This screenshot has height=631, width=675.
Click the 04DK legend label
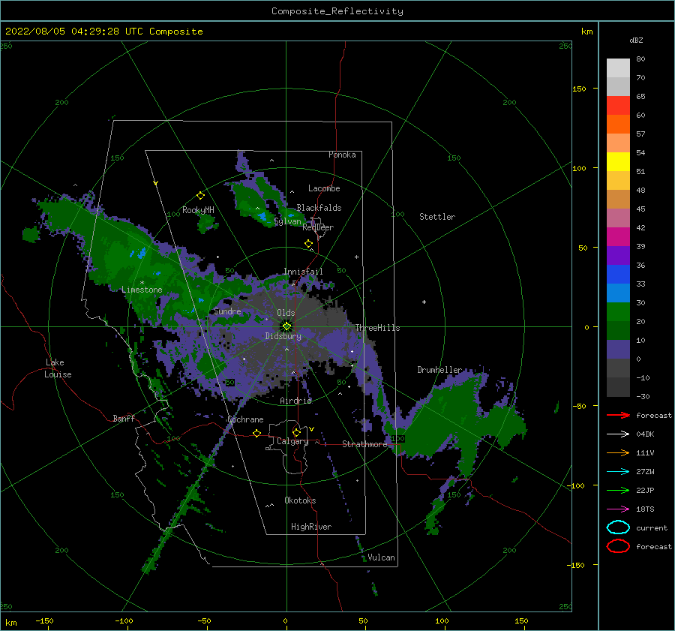(x=645, y=434)
